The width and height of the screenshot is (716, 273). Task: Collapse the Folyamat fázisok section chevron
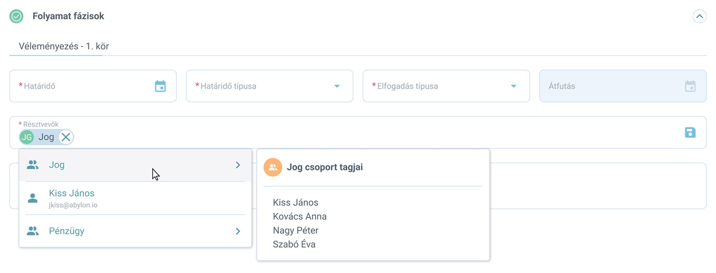point(699,16)
